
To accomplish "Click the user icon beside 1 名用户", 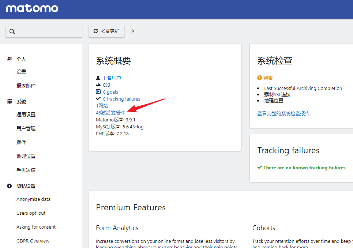I will tap(98, 78).
